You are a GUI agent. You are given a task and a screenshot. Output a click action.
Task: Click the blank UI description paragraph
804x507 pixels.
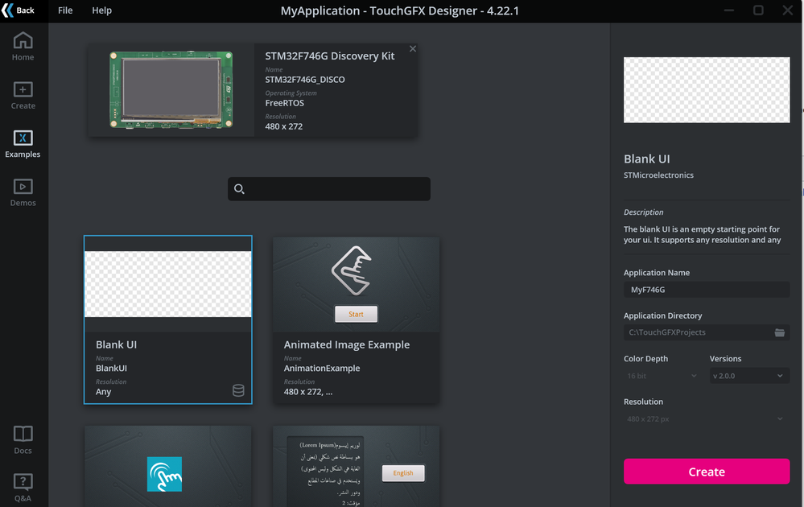pyautogui.click(x=702, y=234)
